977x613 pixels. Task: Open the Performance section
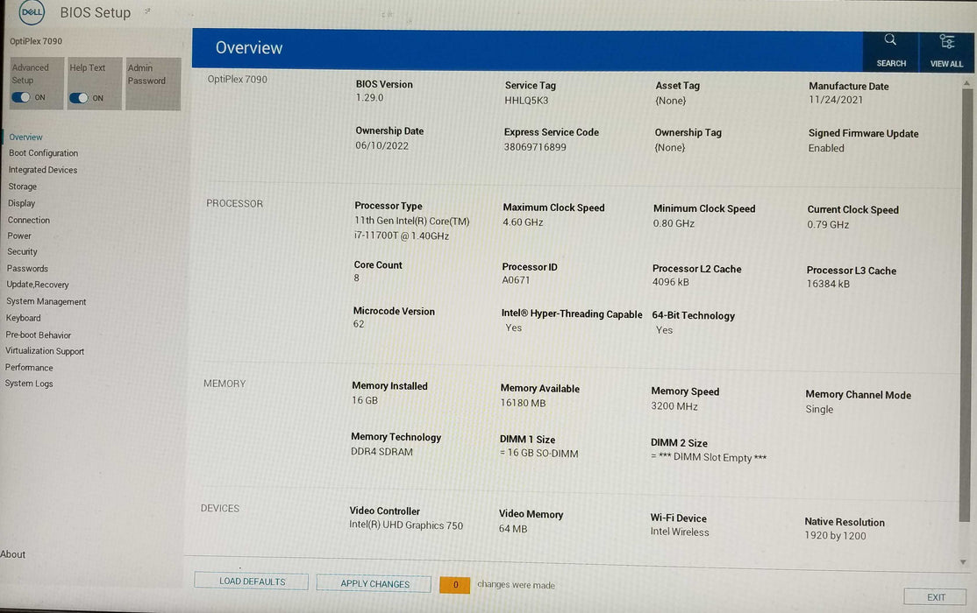[x=29, y=368]
